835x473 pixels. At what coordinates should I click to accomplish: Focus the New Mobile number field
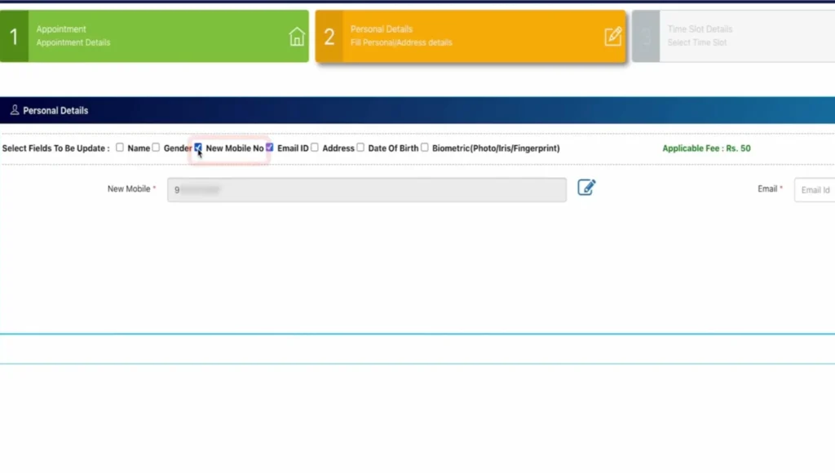click(367, 190)
